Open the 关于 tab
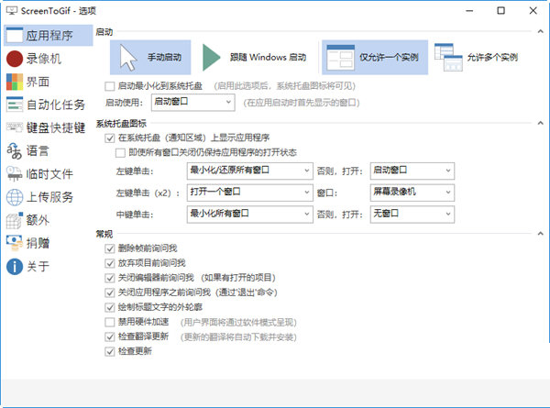 (x=48, y=266)
